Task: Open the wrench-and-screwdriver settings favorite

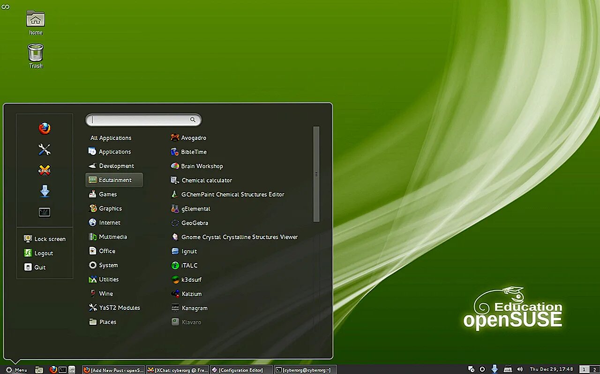Action: 45,149
